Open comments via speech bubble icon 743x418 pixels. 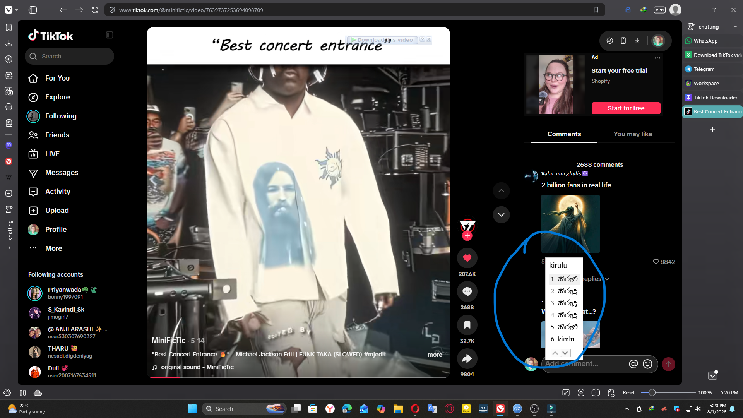tap(467, 291)
